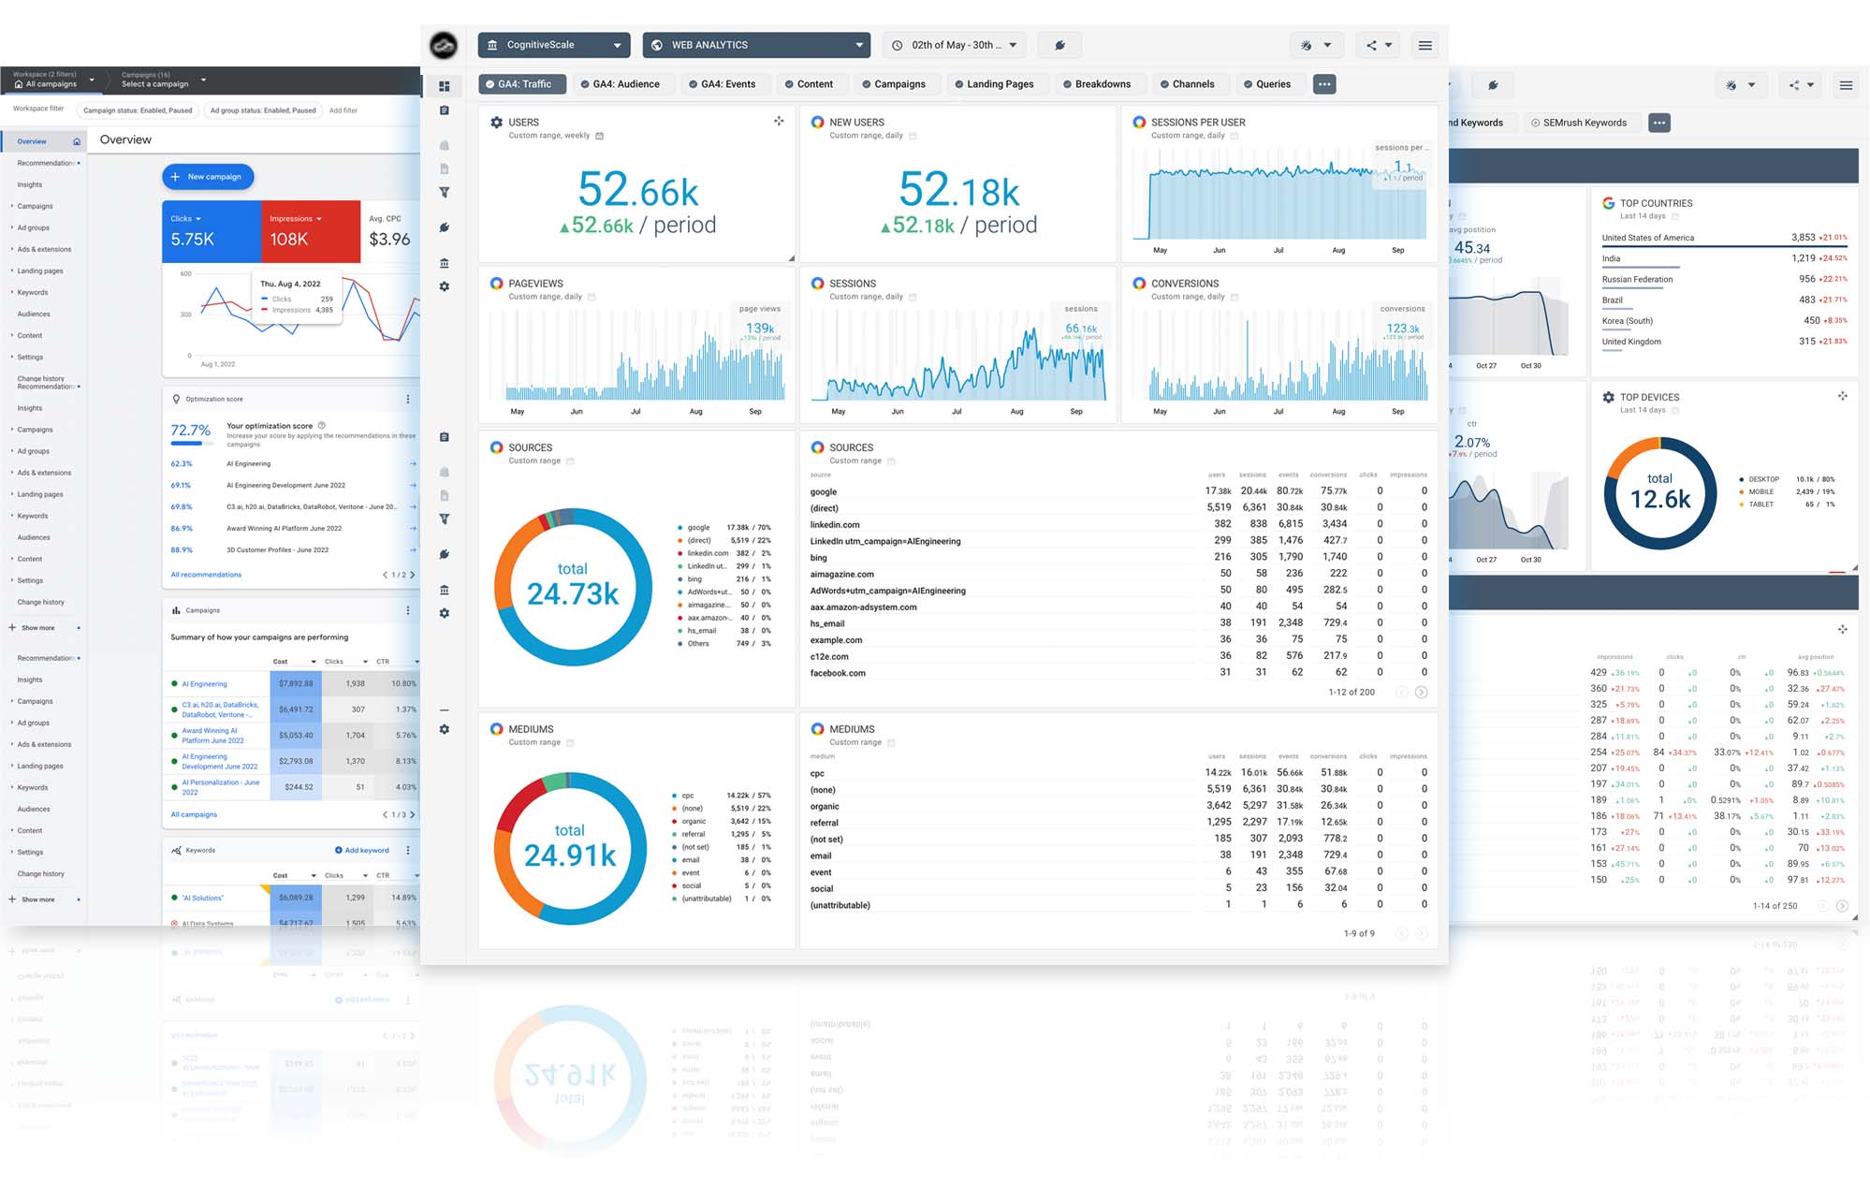
Task: Click the info icon beside Your optimization score
Action: pyautogui.click(x=321, y=425)
